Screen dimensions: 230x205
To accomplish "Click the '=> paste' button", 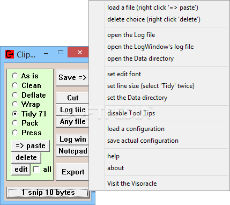I will tap(31, 146).
